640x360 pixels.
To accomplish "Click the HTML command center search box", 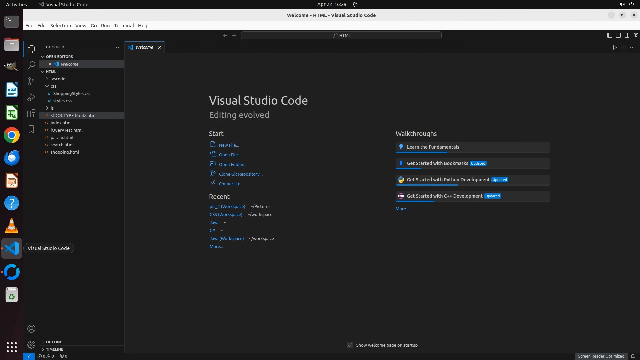I will coord(341,35).
